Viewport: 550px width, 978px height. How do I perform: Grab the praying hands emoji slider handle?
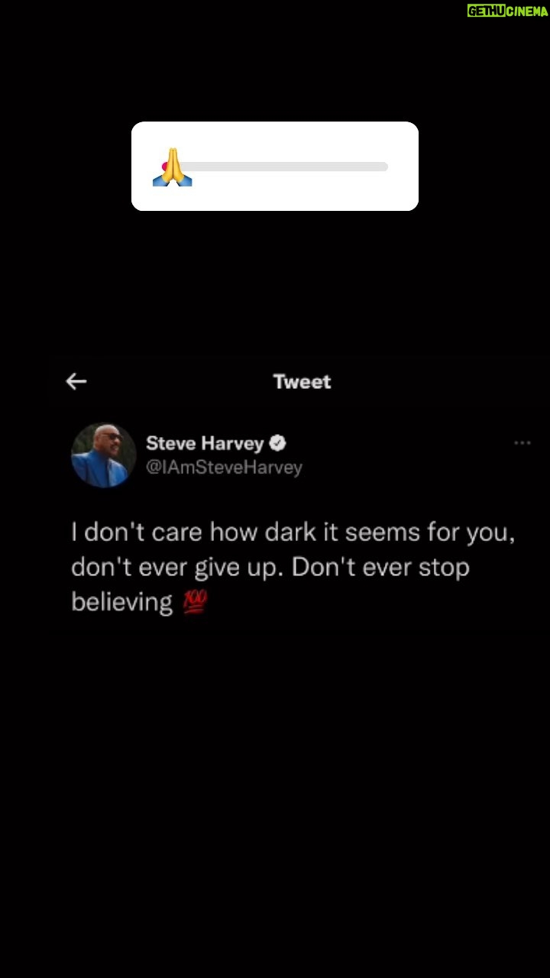click(x=172, y=167)
